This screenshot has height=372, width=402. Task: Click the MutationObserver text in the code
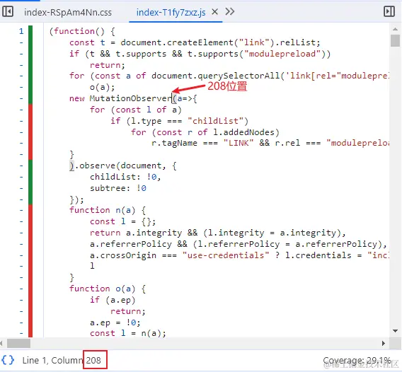tap(130, 98)
